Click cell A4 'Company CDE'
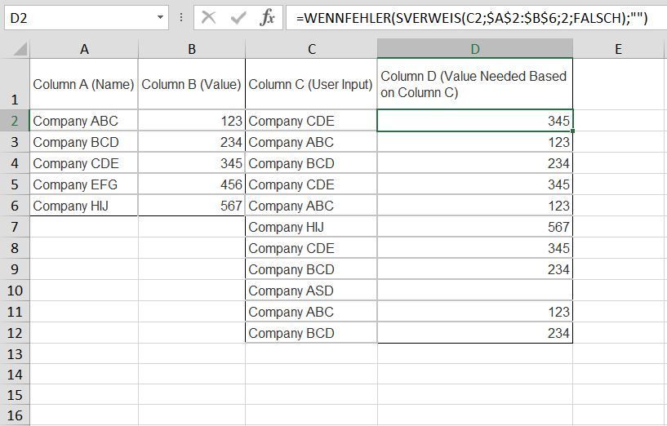The width and height of the screenshot is (667, 426). 84,163
